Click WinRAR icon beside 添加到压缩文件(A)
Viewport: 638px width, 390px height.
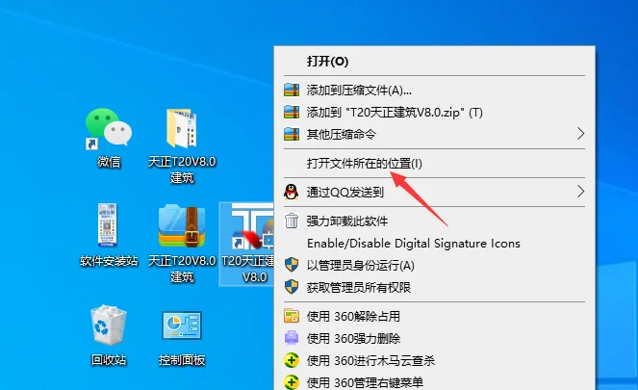[x=292, y=90]
